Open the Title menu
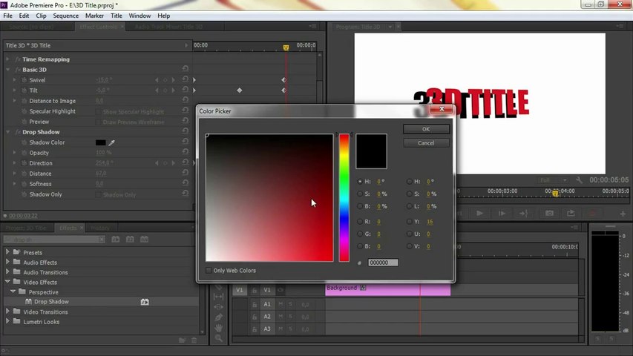The height and width of the screenshot is (356, 633). (x=117, y=16)
